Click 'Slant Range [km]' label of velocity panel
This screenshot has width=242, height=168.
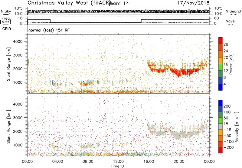pyautogui.click(x=8, y=126)
